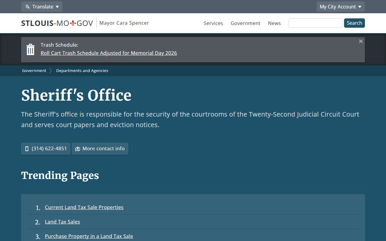The width and height of the screenshot is (386, 241).
Task: Open the My City Account menu
Action: 340,7
